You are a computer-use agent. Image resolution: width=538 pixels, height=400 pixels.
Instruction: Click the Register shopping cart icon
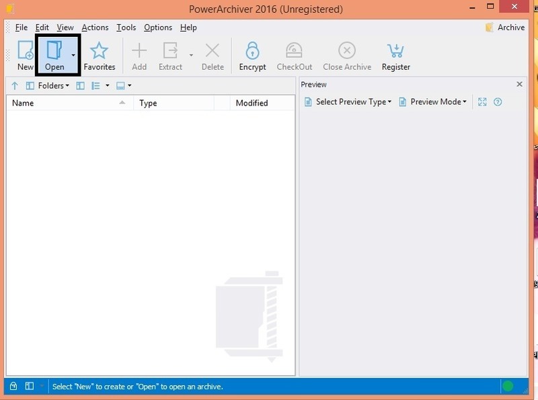pyautogui.click(x=395, y=50)
